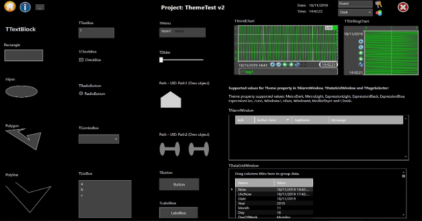422x221 pixels.
Task: Click the orange Home icon
Action: point(9,7)
